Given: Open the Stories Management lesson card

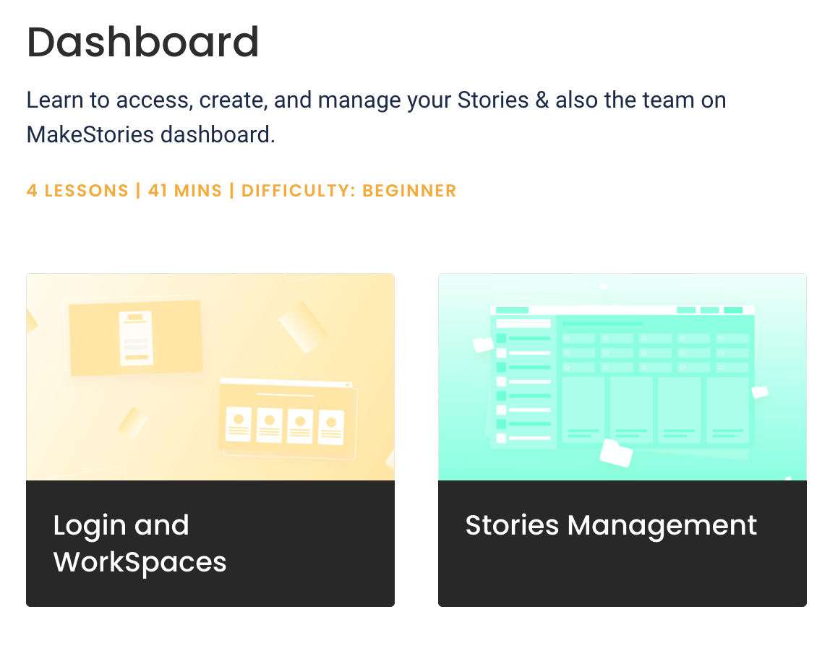Looking at the screenshot, I should pyautogui.click(x=622, y=439).
